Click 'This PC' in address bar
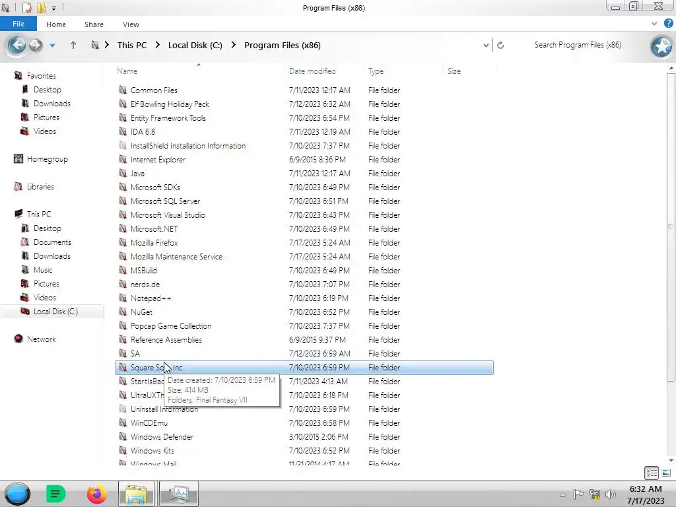The width and height of the screenshot is (676, 507). (132, 45)
